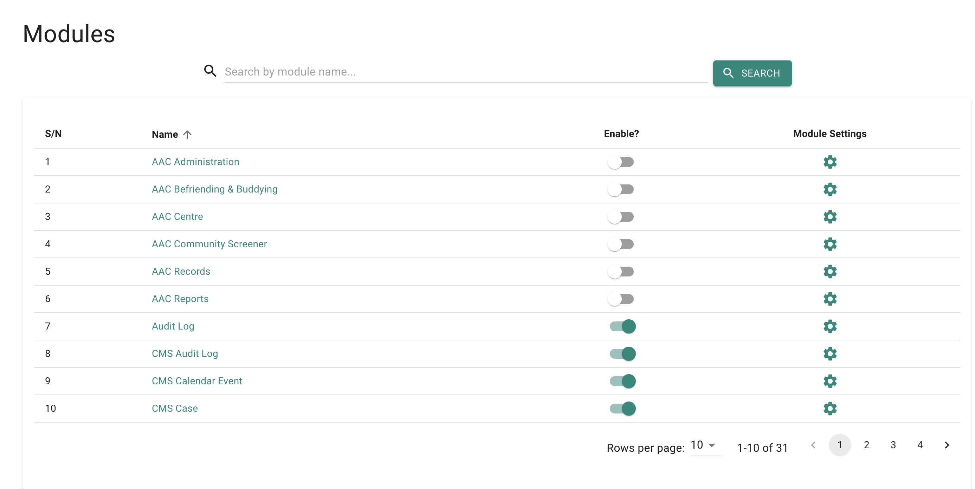
Task: Go to previous page with left chevron
Action: point(813,445)
